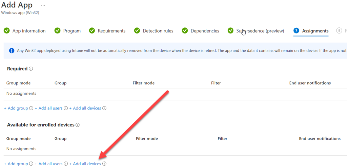Screen dimensions: 347x168
Task: Click info icon after Available Add all devices
Action: 104,164
